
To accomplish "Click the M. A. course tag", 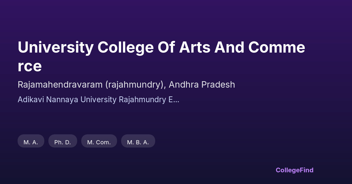I will pos(31,142).
